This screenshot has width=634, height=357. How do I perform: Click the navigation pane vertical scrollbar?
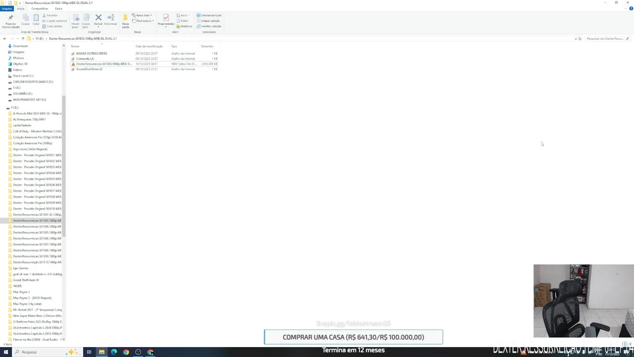tap(64, 166)
